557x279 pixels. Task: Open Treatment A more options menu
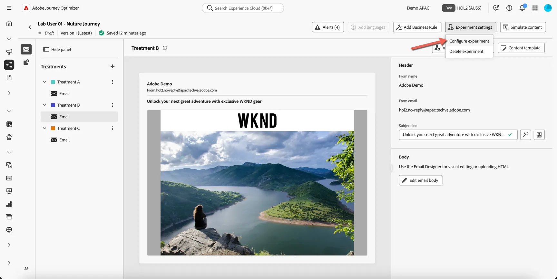[112, 82]
